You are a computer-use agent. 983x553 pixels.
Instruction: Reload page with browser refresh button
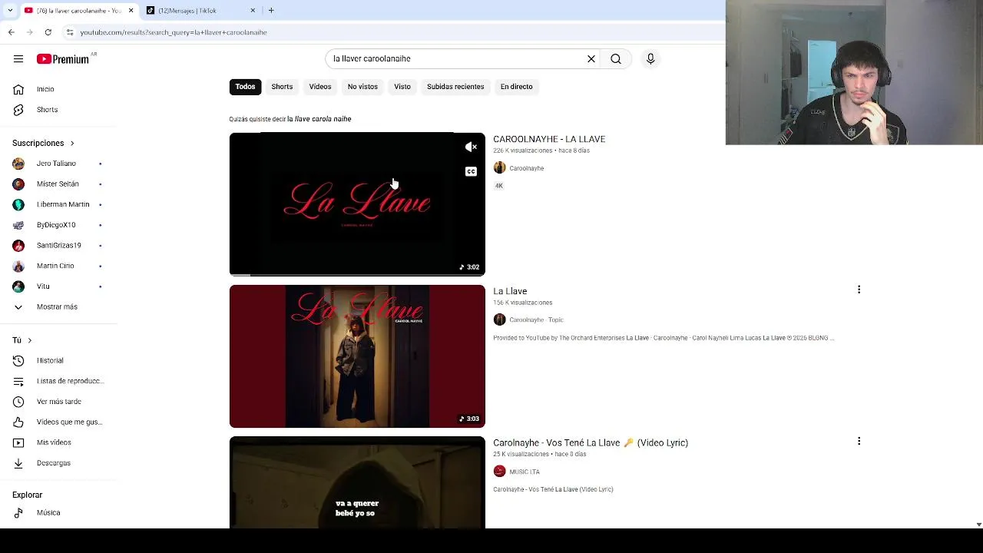point(48,32)
